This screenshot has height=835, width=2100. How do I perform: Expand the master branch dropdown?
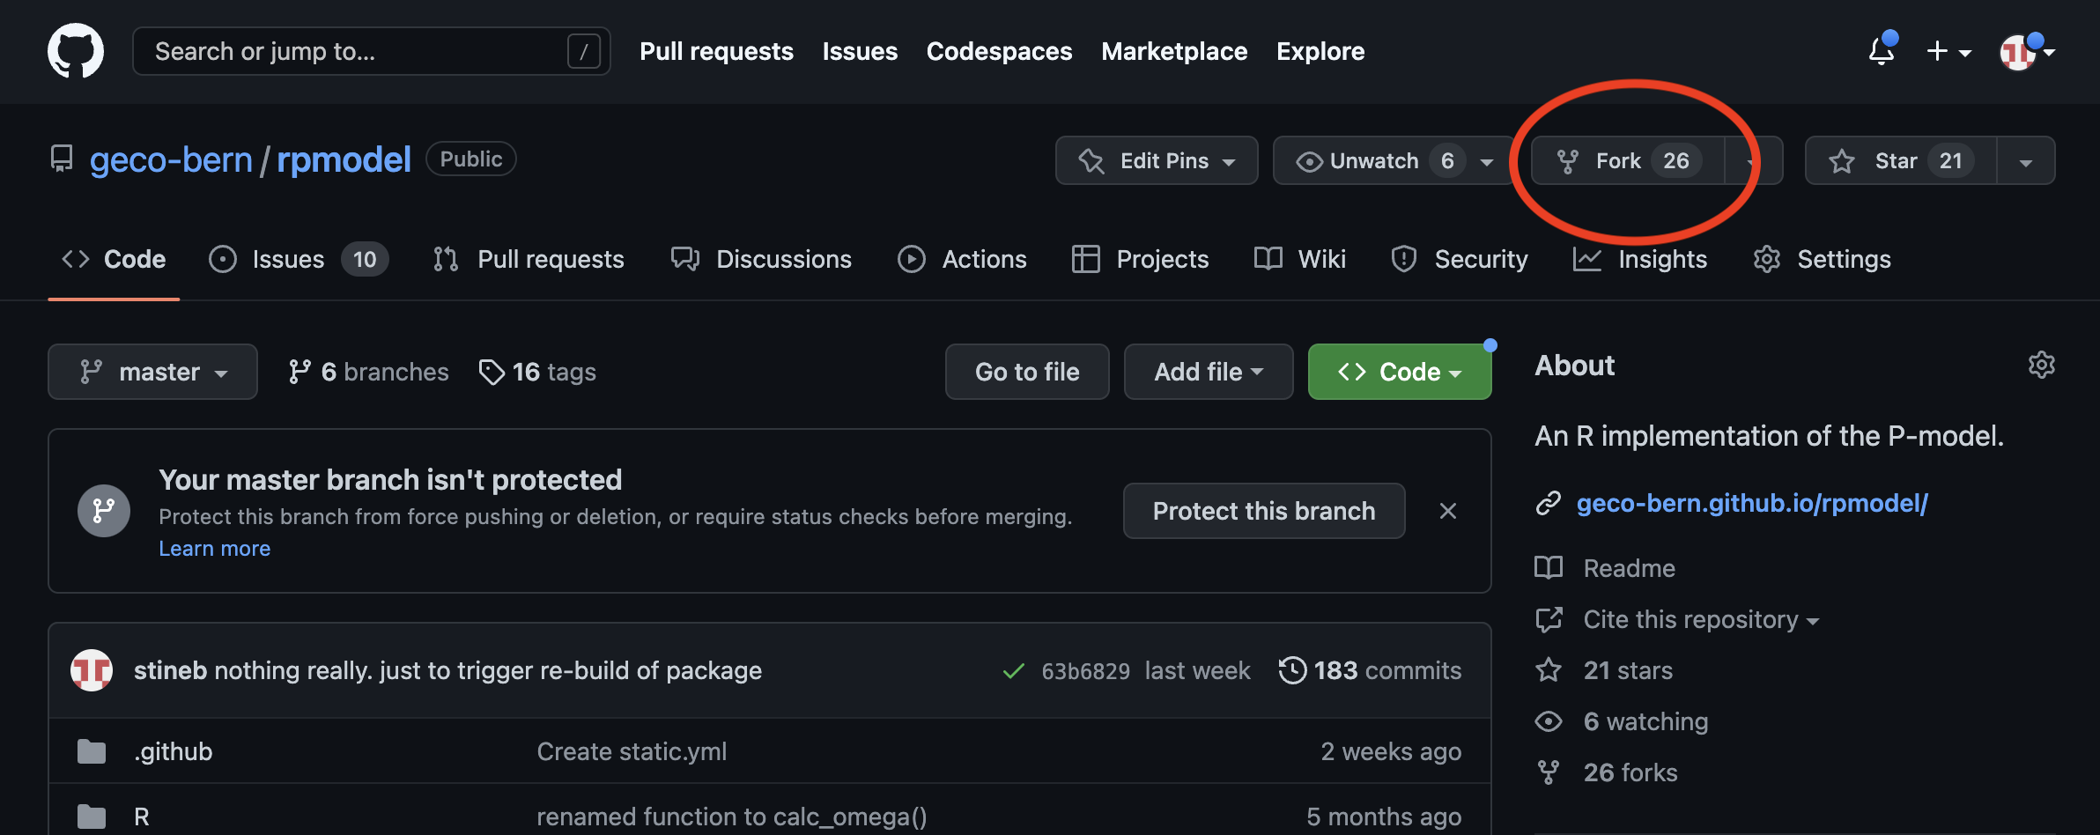point(152,372)
